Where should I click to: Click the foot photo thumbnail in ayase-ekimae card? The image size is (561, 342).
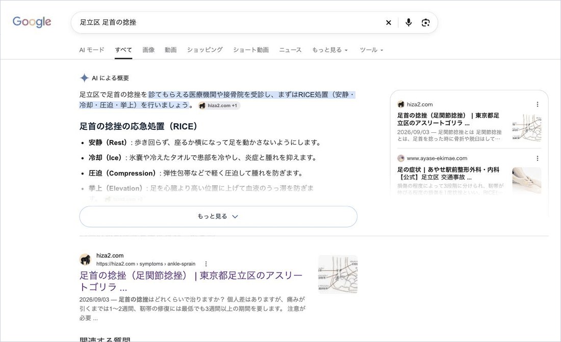[x=527, y=181]
